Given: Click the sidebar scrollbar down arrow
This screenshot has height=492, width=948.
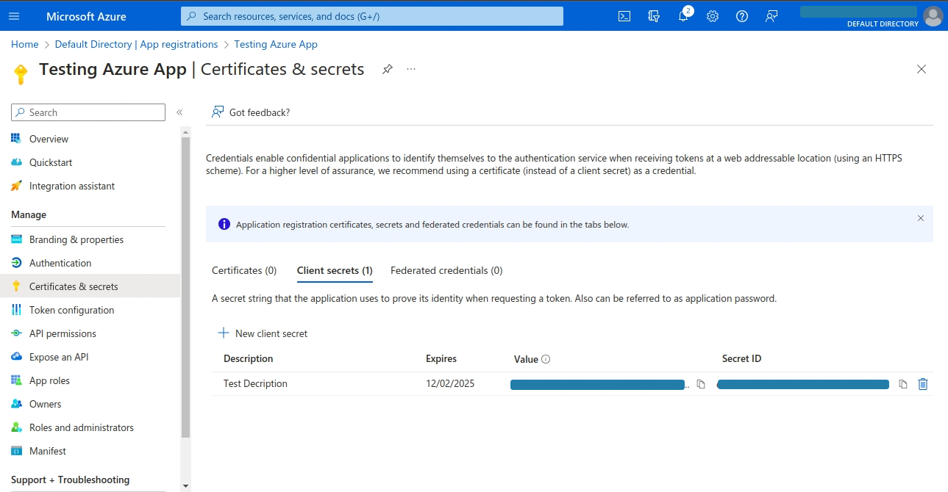Looking at the screenshot, I should [x=185, y=485].
